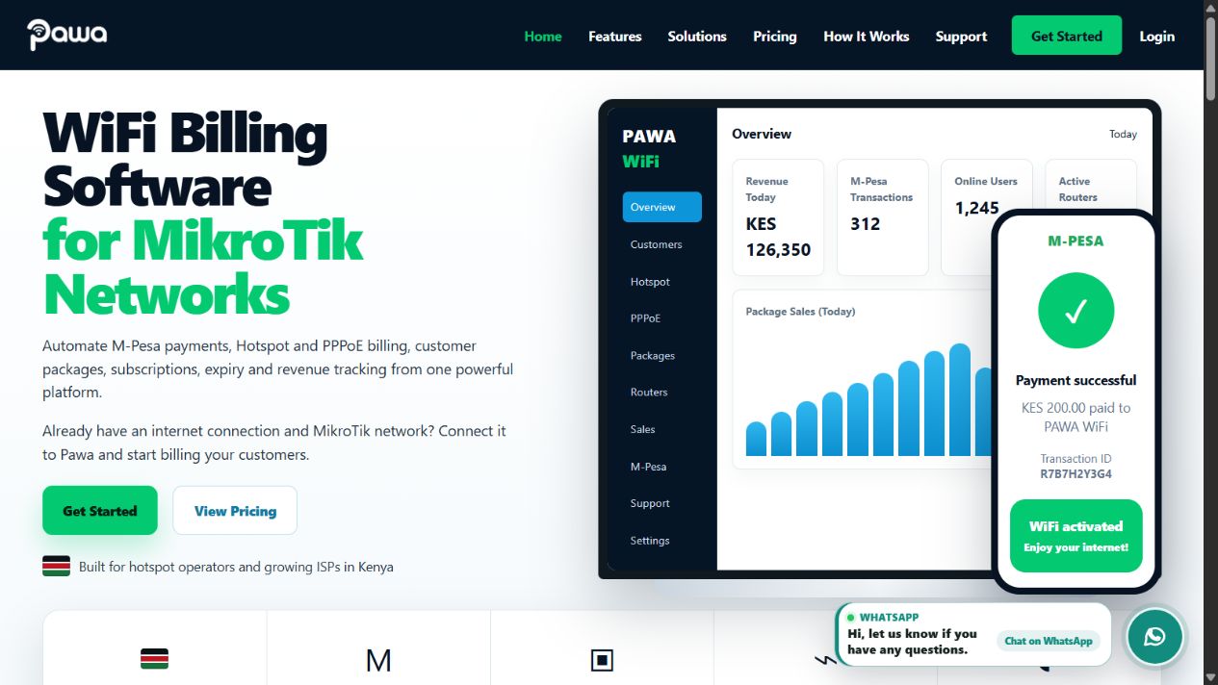Click the letter M feature card icon

pyautogui.click(x=378, y=660)
